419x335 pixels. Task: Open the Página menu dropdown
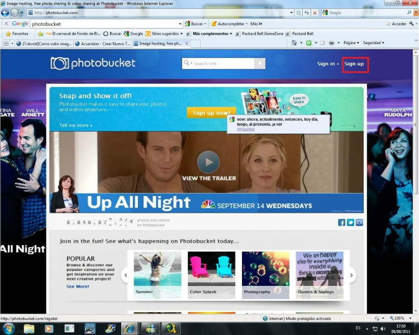coord(351,43)
